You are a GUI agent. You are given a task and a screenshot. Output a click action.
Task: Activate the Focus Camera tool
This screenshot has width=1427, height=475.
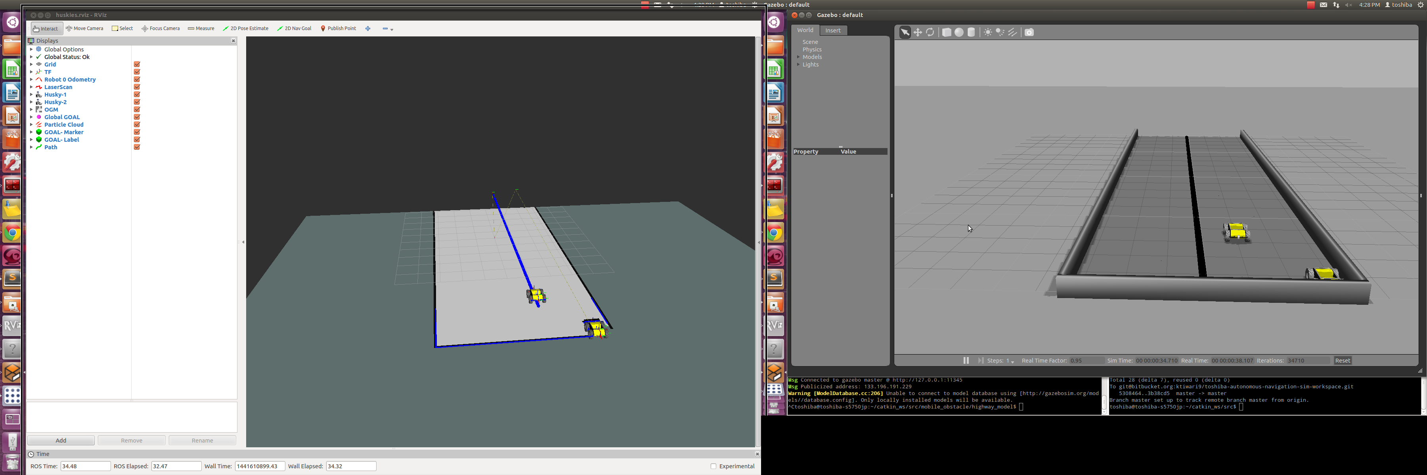pyautogui.click(x=161, y=29)
